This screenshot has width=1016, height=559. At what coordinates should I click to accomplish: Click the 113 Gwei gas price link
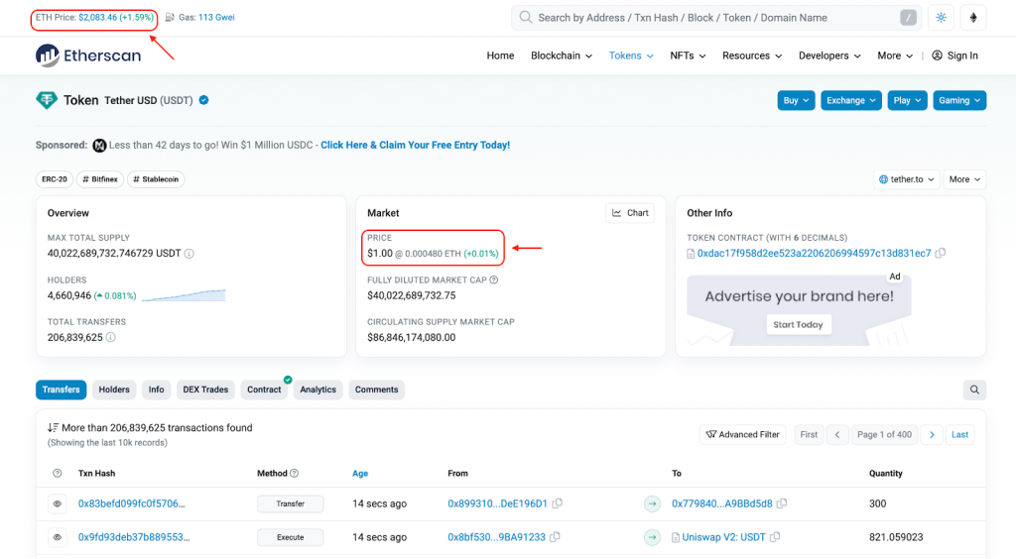[x=216, y=18]
